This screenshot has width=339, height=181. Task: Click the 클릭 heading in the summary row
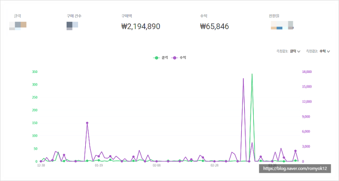pyautogui.click(x=17, y=16)
